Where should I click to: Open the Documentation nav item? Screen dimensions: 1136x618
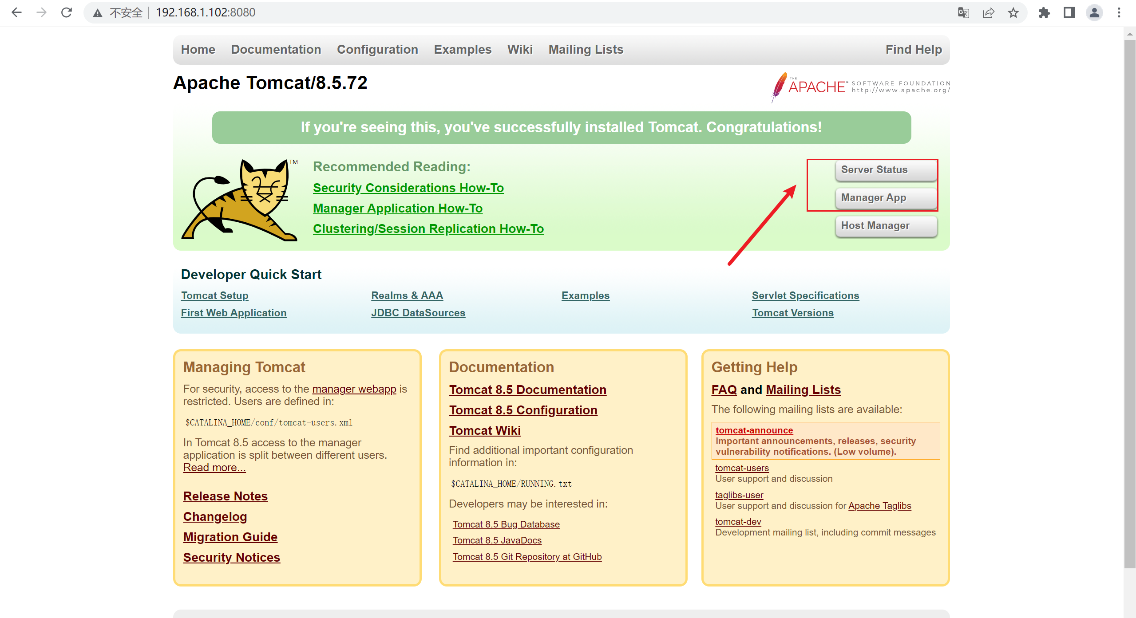276,49
